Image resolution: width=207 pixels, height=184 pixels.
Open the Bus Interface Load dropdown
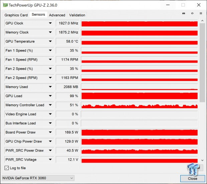tap(50, 123)
